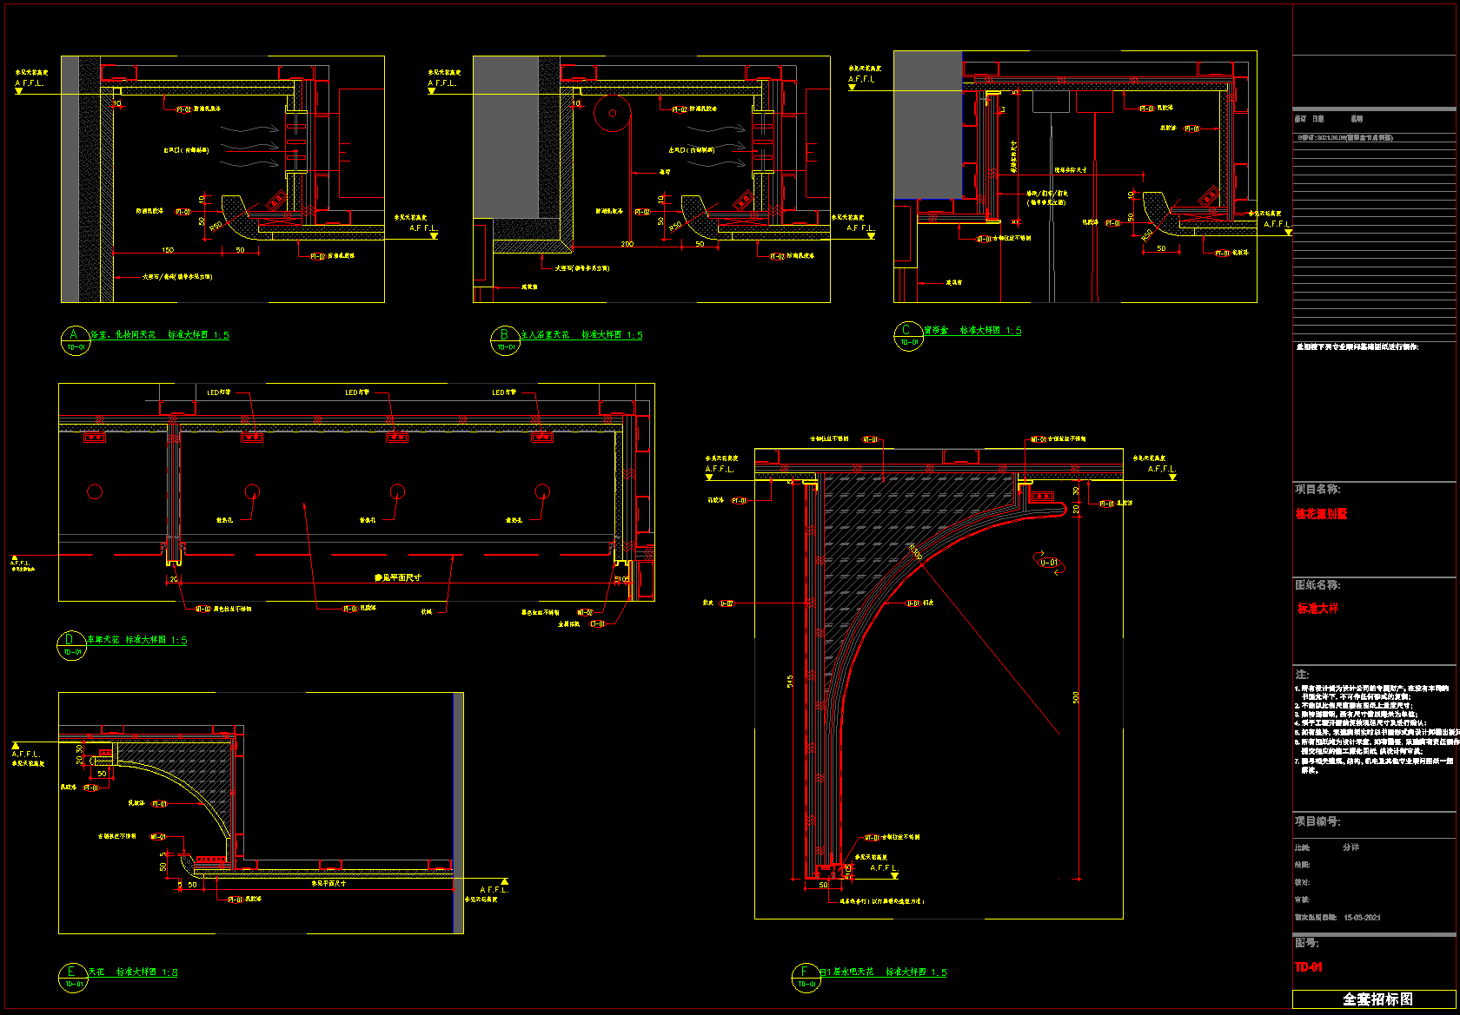
Task: Click detail F underlined title text
Action: (883, 972)
